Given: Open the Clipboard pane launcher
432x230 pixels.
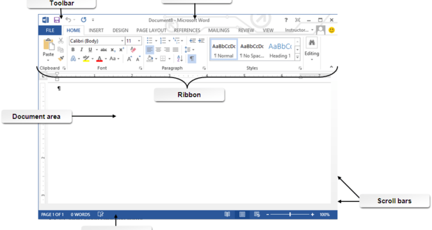Looking at the screenshot, I should [64, 68].
